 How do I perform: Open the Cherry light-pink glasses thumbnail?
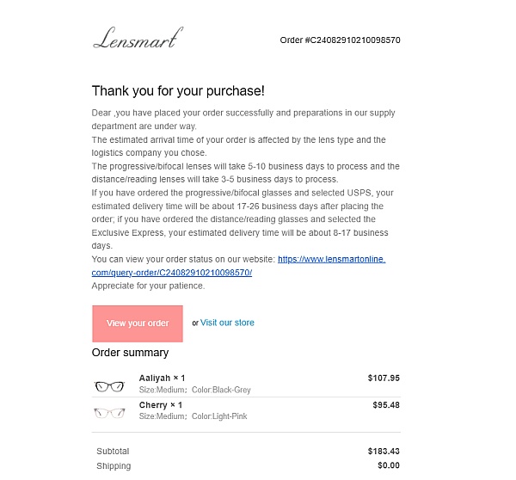[109, 413]
